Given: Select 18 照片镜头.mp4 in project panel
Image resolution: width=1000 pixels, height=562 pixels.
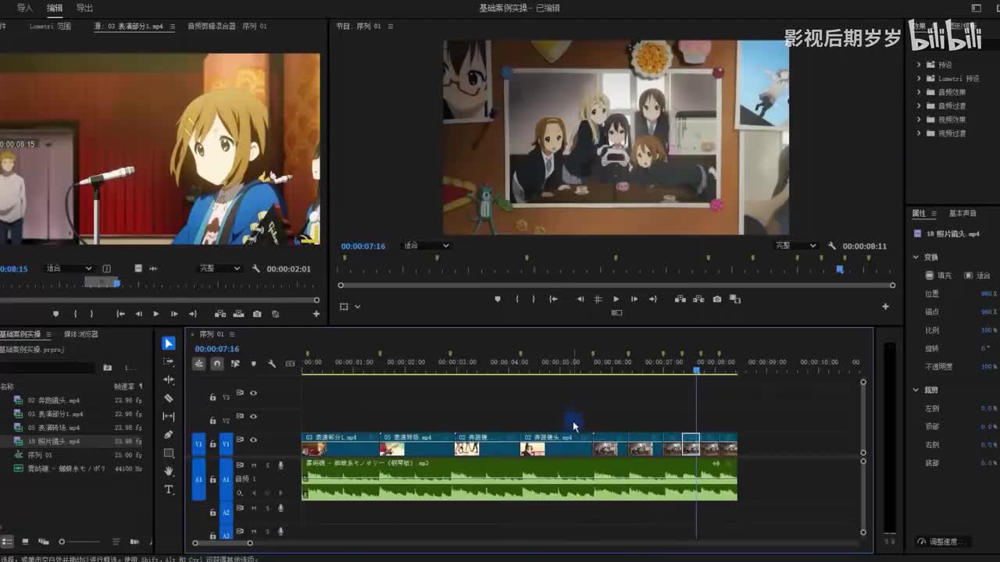Looking at the screenshot, I should pyautogui.click(x=53, y=441).
